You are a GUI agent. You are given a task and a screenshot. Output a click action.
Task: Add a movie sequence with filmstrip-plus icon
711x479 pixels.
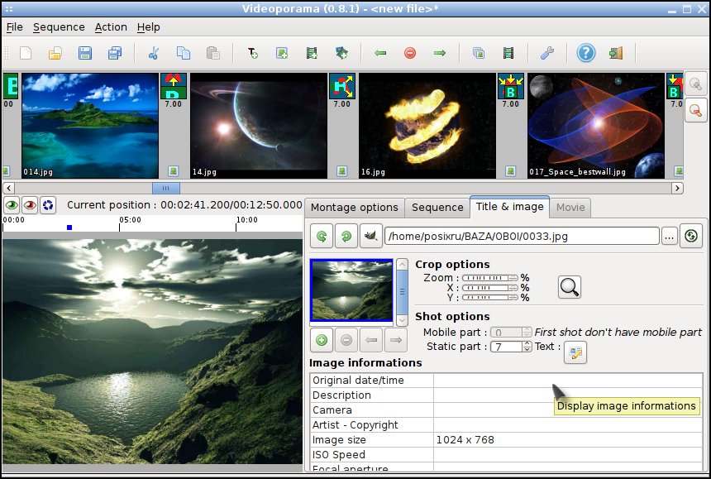point(312,53)
